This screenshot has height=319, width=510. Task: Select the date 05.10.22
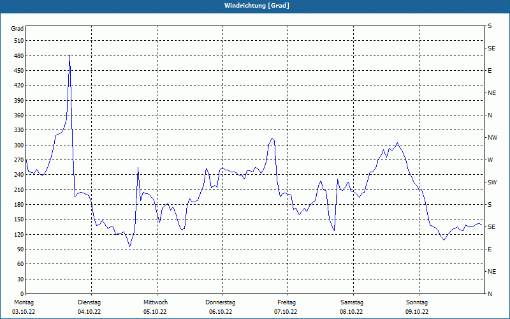155,312
